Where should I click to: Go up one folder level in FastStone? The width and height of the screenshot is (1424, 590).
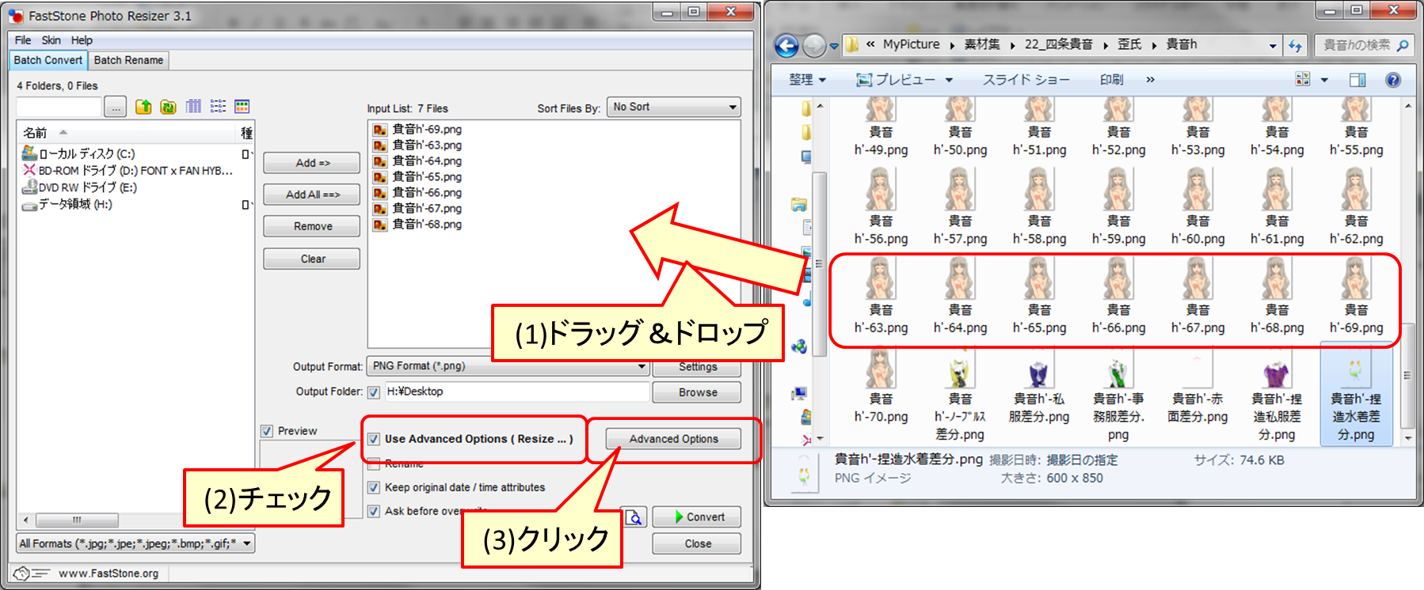pos(143,107)
